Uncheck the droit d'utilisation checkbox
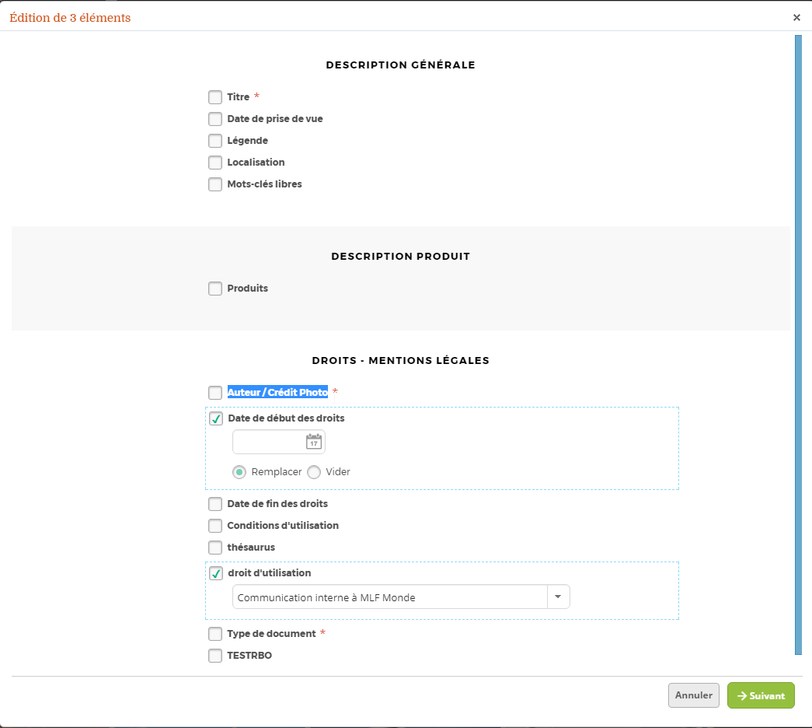 tap(216, 573)
